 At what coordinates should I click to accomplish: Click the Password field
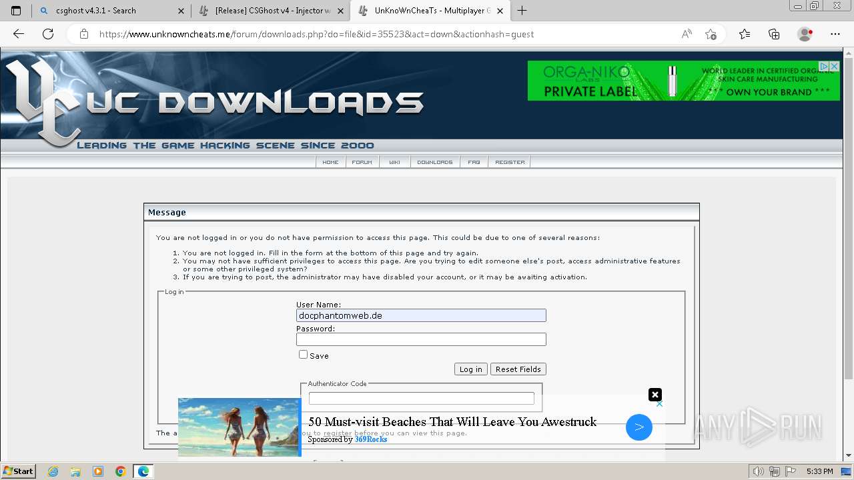point(421,339)
